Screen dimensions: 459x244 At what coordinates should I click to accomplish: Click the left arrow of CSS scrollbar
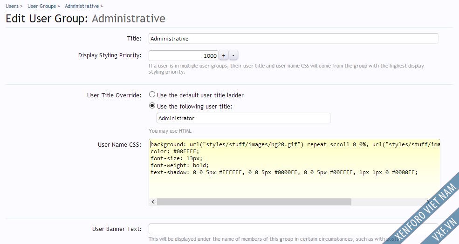[x=153, y=202]
